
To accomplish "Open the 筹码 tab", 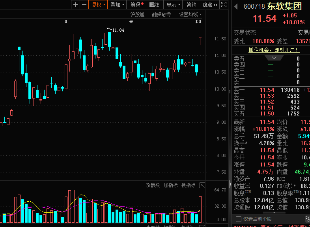I will click(136, 5).
